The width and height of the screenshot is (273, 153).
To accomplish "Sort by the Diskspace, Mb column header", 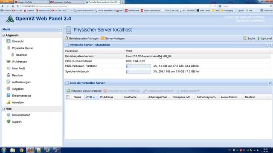I will click(x=183, y=97).
